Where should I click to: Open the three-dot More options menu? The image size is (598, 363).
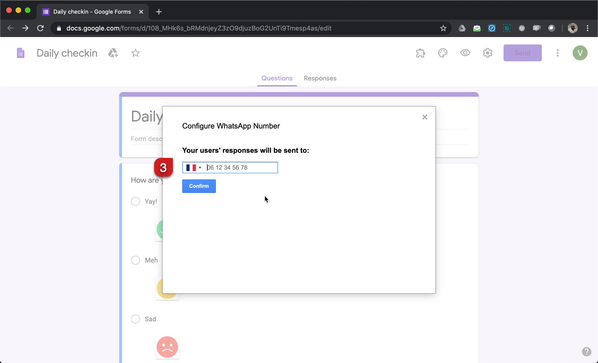coord(557,53)
